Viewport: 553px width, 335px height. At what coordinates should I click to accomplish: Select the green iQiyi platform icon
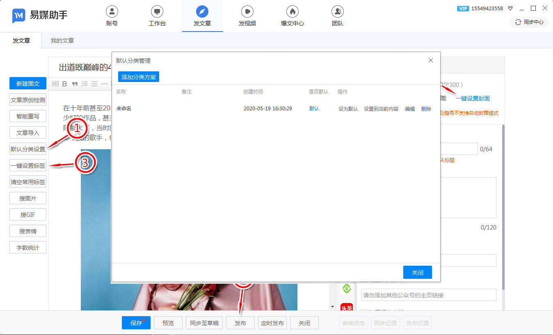(x=347, y=289)
